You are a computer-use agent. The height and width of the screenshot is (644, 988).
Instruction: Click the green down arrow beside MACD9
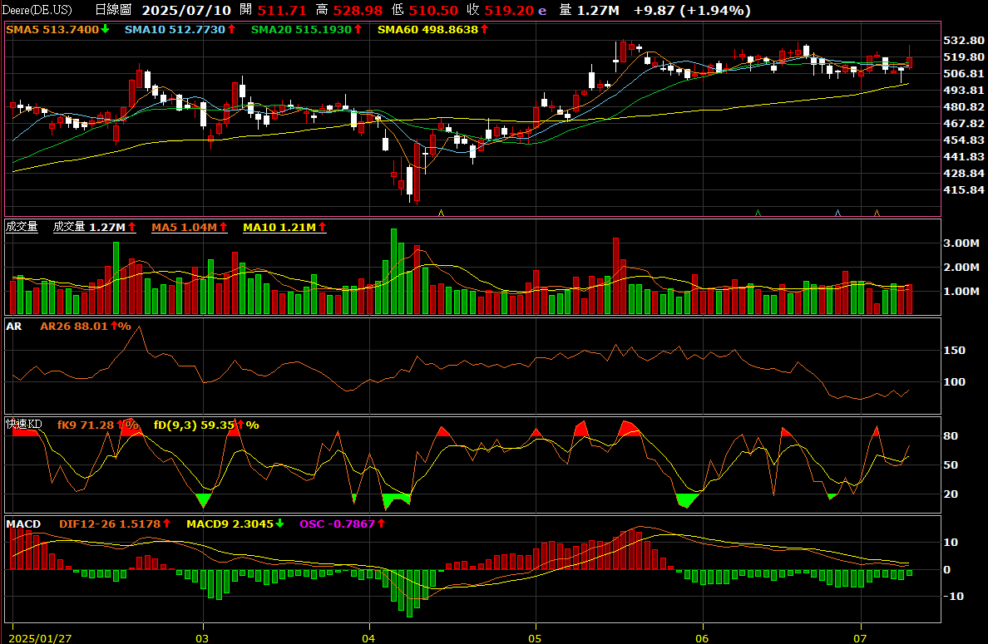pyautogui.click(x=279, y=524)
